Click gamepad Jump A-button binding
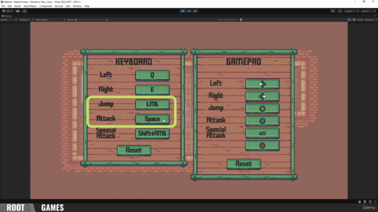 pos(262,108)
